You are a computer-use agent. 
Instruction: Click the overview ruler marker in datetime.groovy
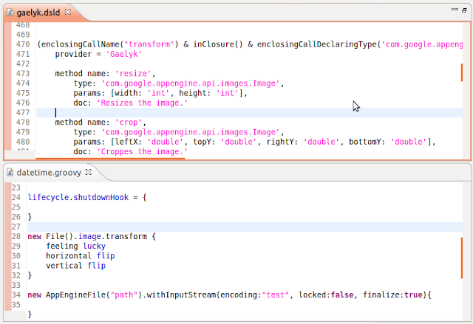461,258
